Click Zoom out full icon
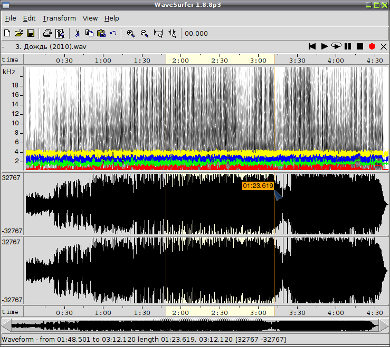 (172, 33)
